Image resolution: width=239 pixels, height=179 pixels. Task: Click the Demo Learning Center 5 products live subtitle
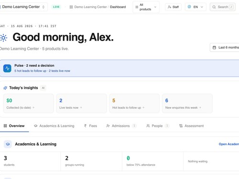(x=34, y=49)
